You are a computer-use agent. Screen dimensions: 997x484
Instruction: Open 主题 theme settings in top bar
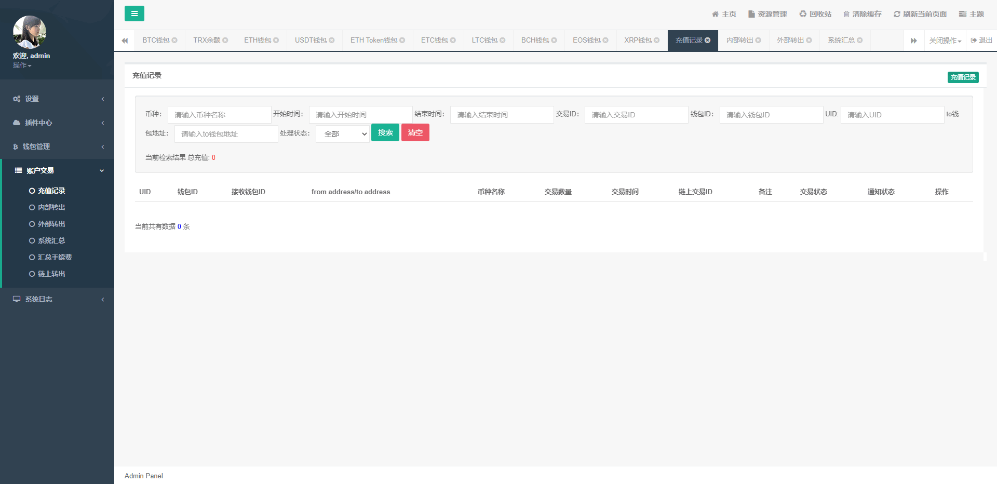(x=971, y=14)
